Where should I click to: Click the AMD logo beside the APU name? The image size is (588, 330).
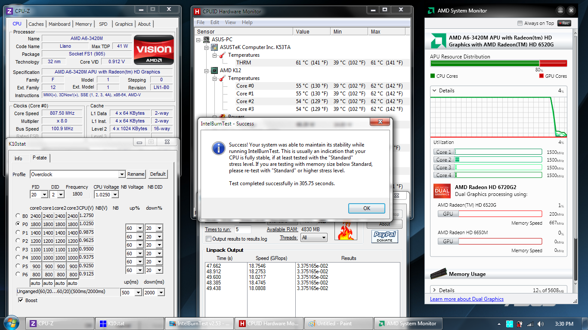[438, 41]
